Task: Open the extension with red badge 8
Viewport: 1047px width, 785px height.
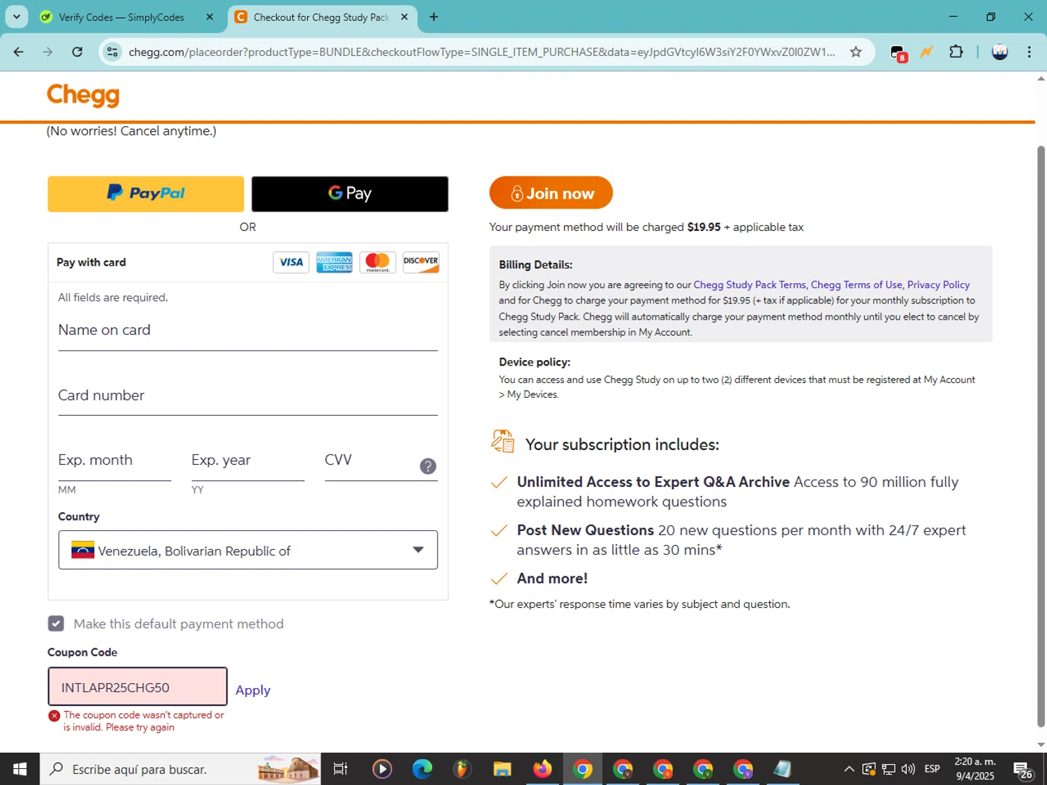Action: pos(898,52)
